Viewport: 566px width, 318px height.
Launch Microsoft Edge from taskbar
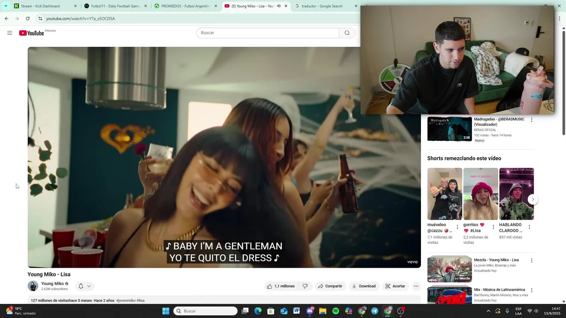258,311
